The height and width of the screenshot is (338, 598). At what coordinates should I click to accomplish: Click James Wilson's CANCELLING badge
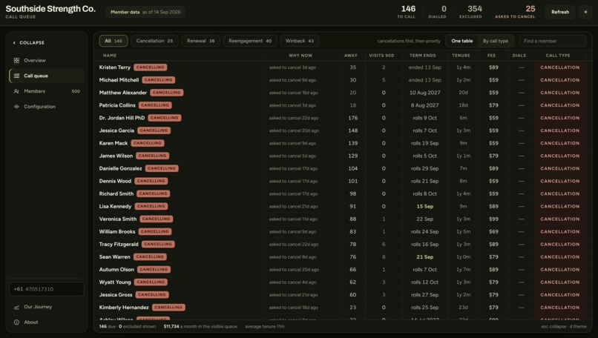click(x=152, y=156)
